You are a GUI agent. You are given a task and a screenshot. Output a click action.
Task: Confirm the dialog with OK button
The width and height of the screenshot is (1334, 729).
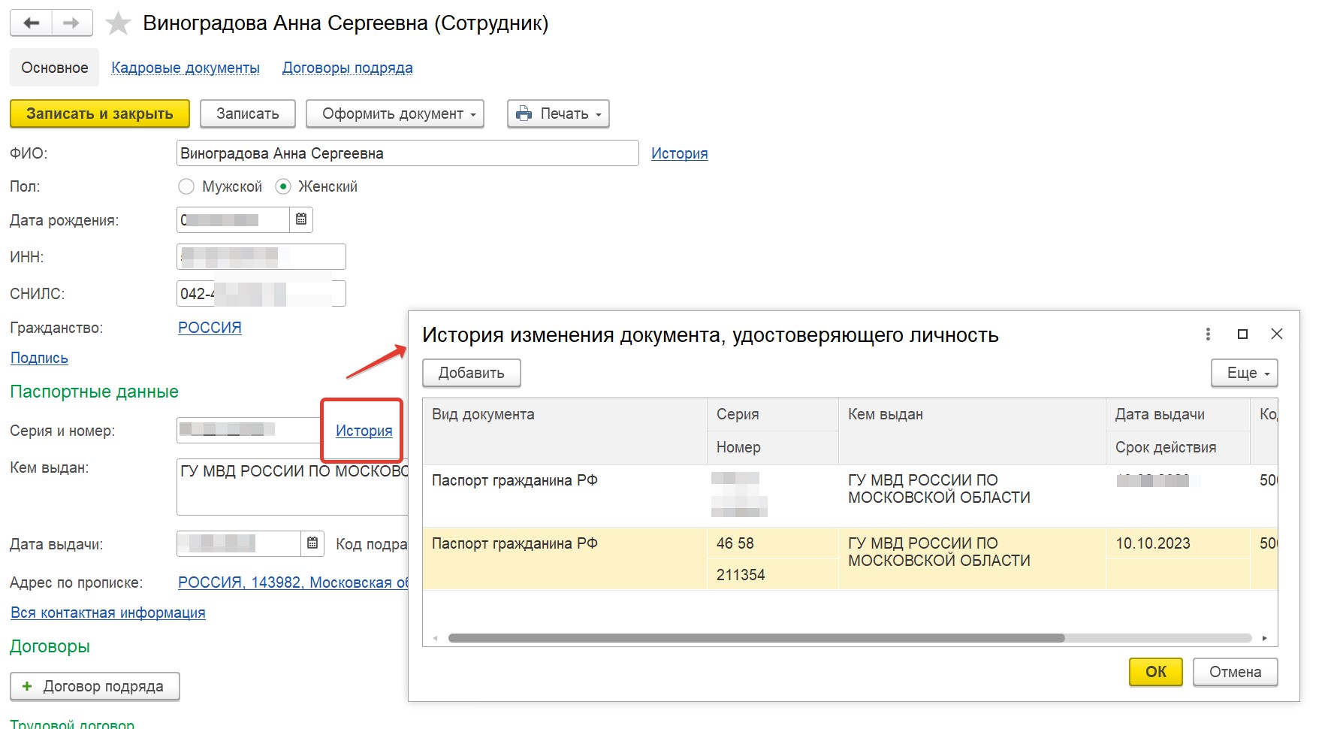1155,672
